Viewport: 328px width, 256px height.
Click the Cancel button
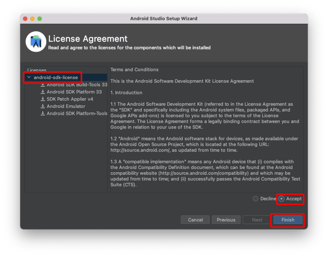click(x=195, y=220)
